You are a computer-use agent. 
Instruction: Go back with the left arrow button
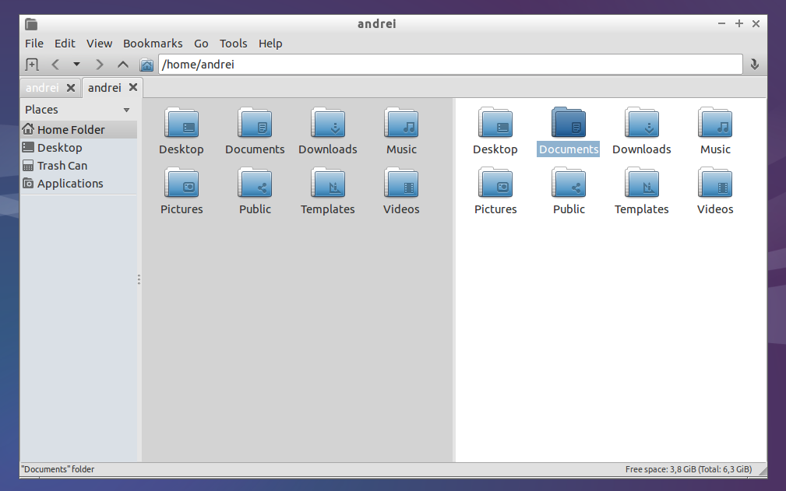(x=55, y=65)
